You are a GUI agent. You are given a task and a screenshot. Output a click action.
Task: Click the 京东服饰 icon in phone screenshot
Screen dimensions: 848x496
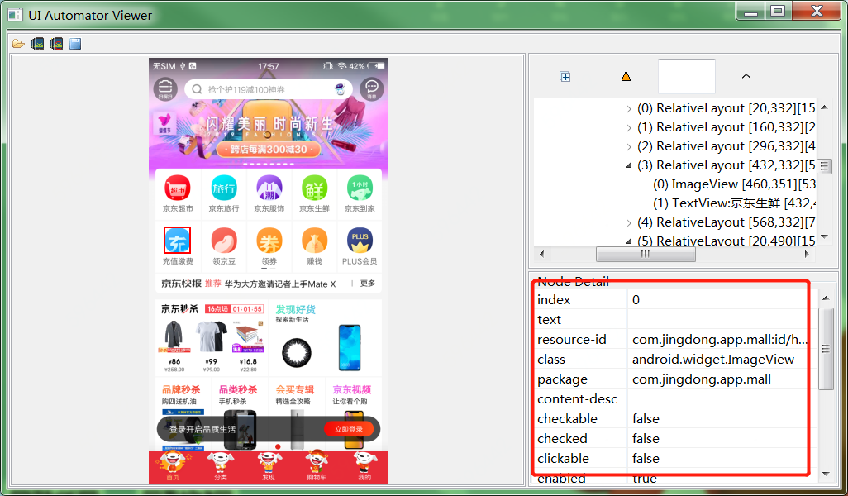point(269,188)
